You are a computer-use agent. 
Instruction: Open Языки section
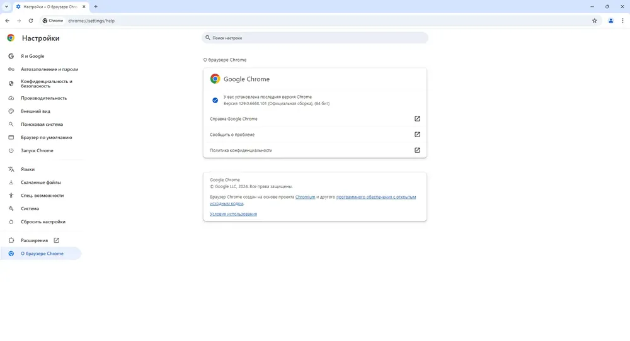(x=28, y=169)
